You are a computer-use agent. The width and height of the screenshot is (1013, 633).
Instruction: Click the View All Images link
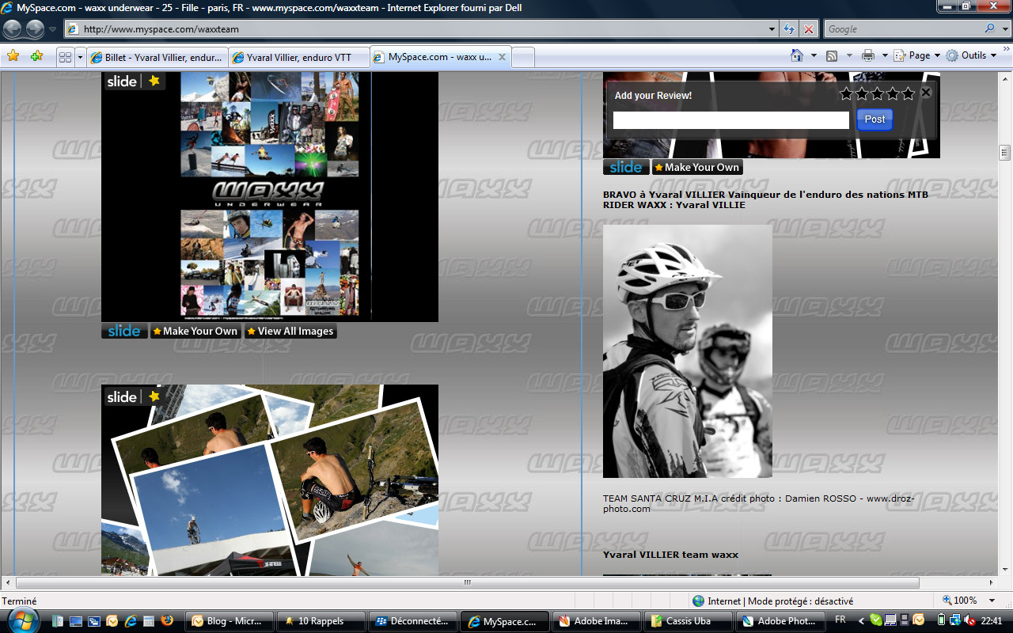(290, 332)
